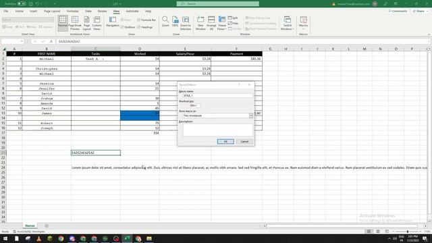Switch to the Formulas tab
This screenshot has height=243, width=432.
click(73, 11)
